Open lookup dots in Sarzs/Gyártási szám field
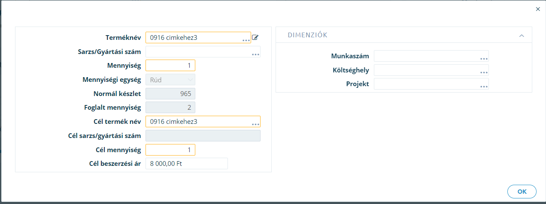 (x=256, y=54)
